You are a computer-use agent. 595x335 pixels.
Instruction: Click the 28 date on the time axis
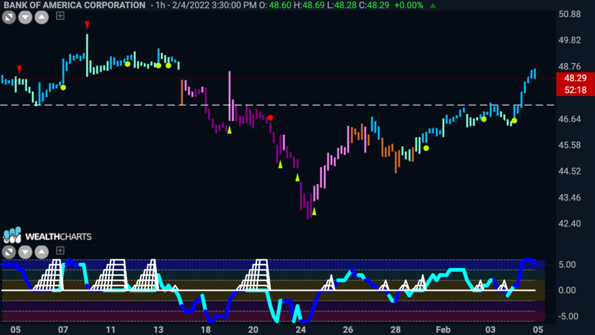(395, 330)
